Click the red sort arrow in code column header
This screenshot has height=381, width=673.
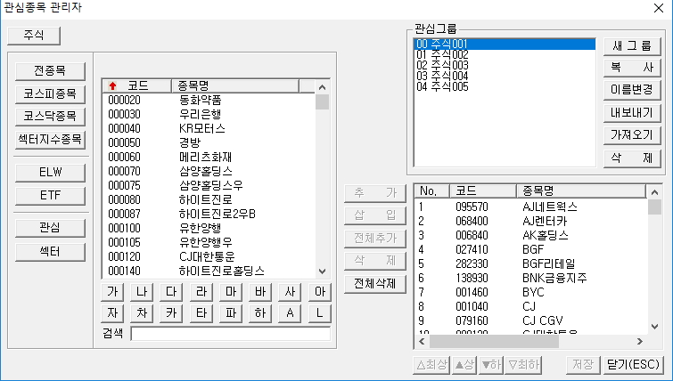point(113,86)
